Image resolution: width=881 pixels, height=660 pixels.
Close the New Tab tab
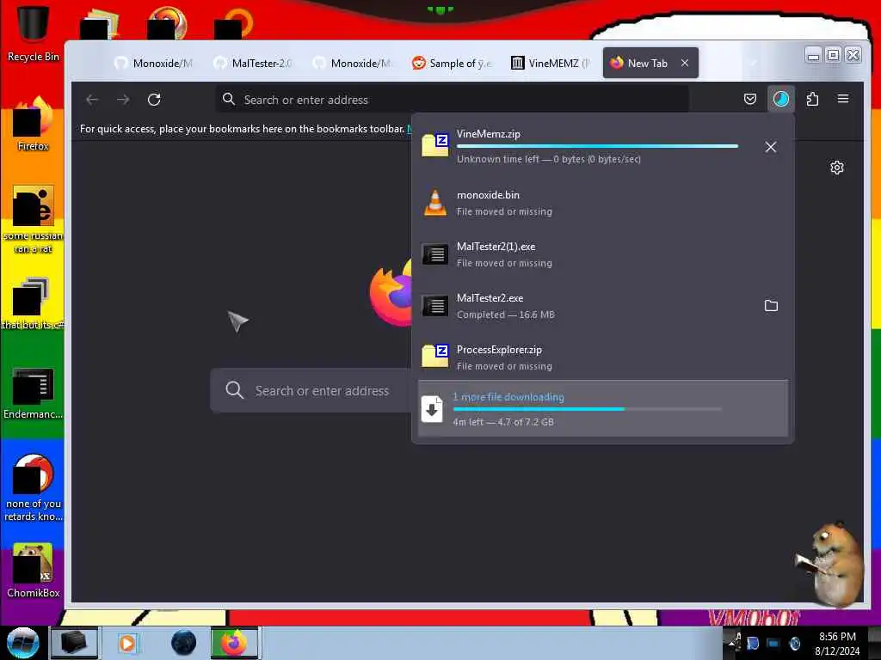[684, 64]
